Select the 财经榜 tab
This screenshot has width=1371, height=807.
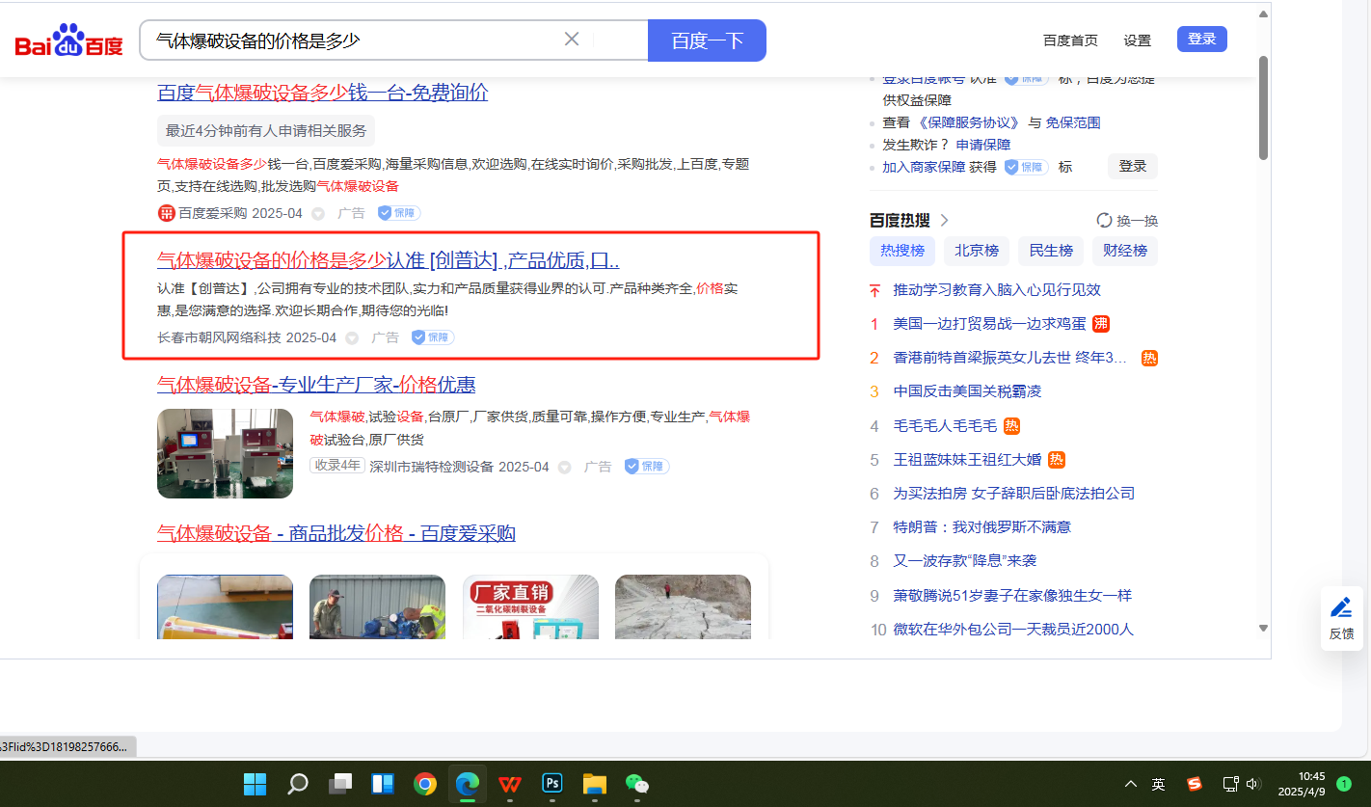[x=1125, y=251]
